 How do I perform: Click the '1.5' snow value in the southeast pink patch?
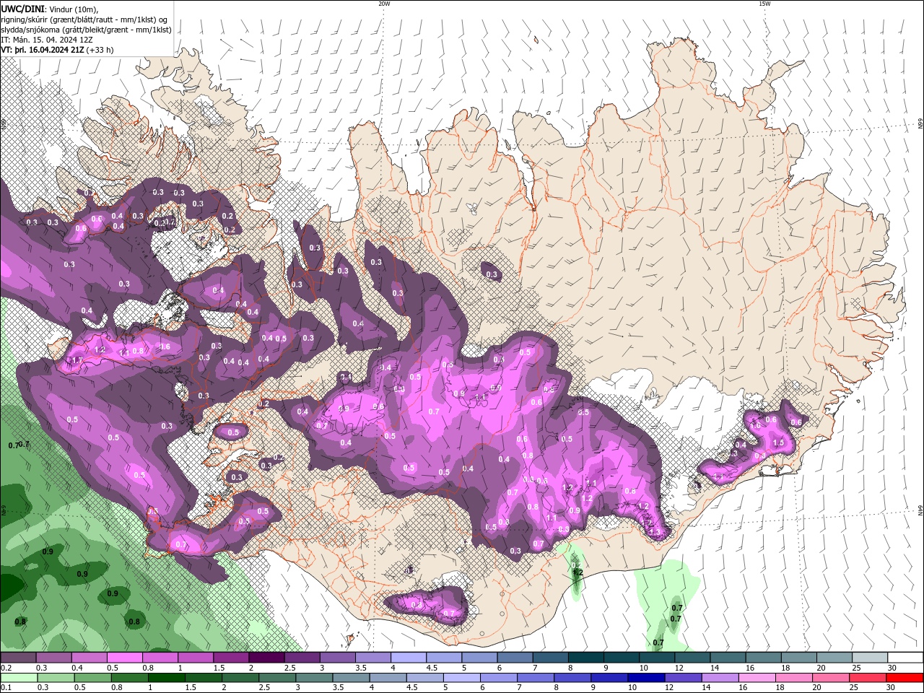coord(778,443)
